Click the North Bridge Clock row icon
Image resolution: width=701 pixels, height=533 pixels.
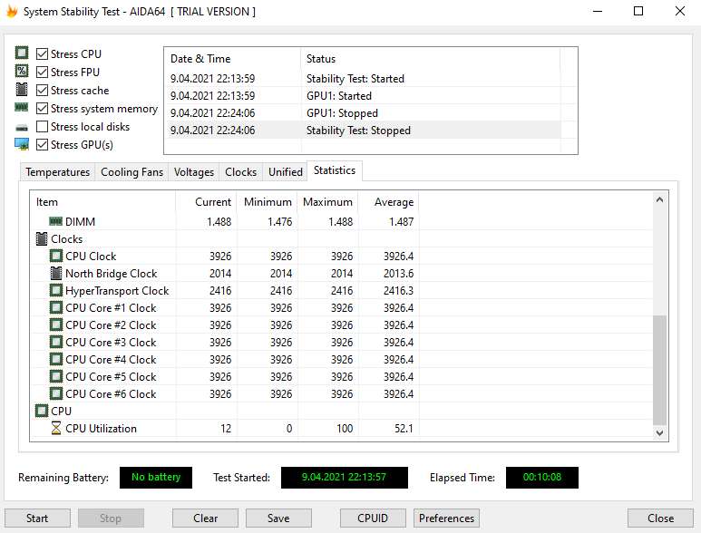pos(56,273)
